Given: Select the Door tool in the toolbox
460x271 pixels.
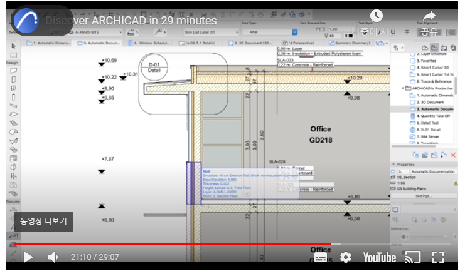Looking at the screenshot, I should point(14,79).
